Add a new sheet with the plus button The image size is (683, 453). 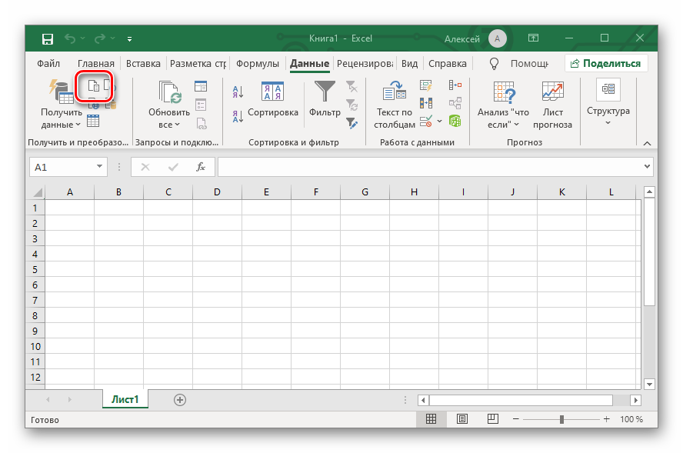[x=180, y=399]
